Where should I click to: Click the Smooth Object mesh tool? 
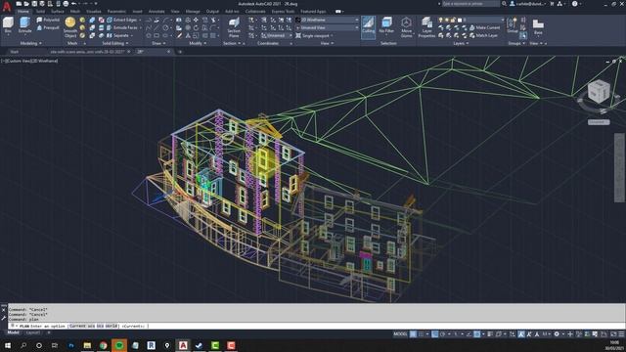70,27
